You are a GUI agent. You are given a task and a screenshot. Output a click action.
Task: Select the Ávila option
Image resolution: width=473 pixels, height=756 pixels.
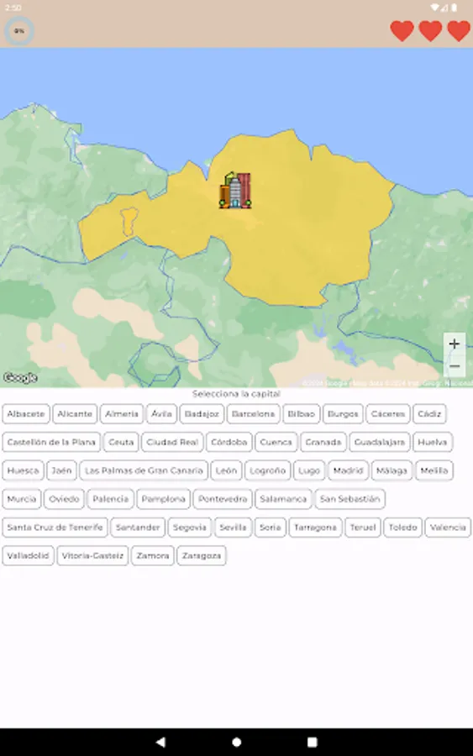tap(161, 413)
